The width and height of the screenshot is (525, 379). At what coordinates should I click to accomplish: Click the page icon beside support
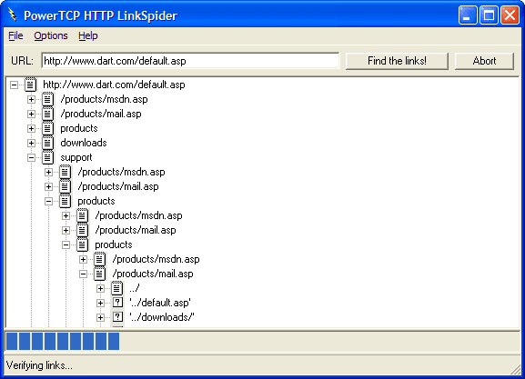click(47, 157)
